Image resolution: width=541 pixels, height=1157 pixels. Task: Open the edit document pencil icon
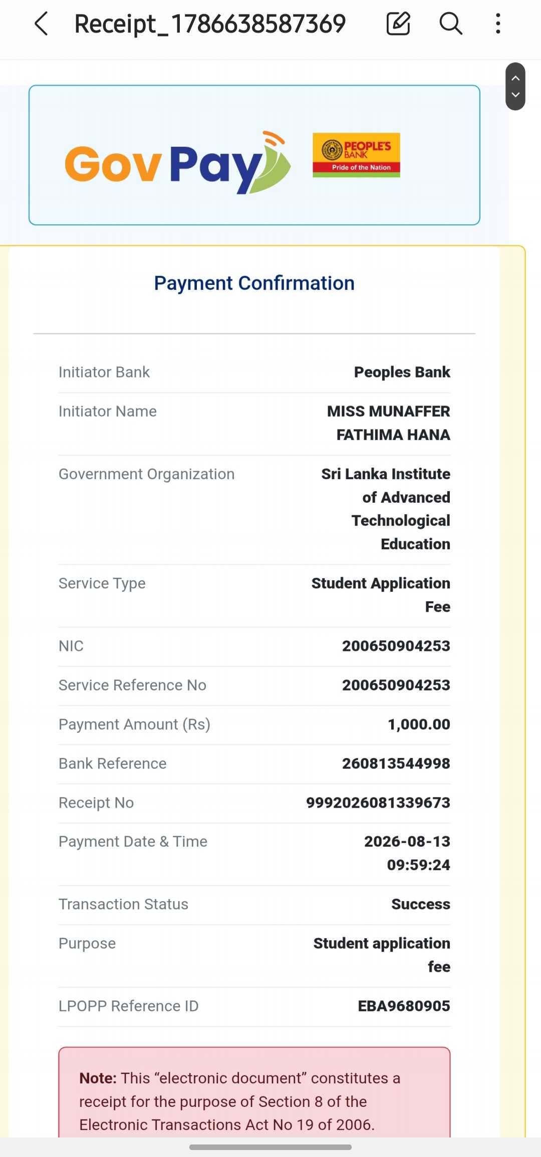(398, 24)
